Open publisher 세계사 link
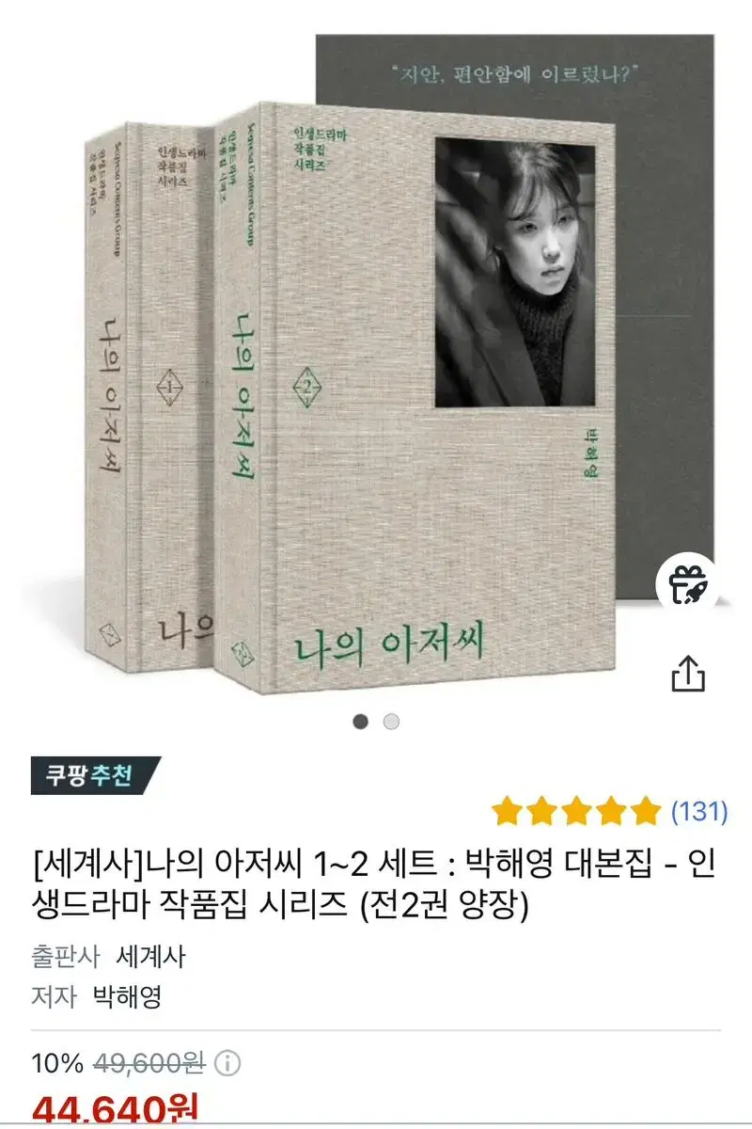 click(x=150, y=958)
